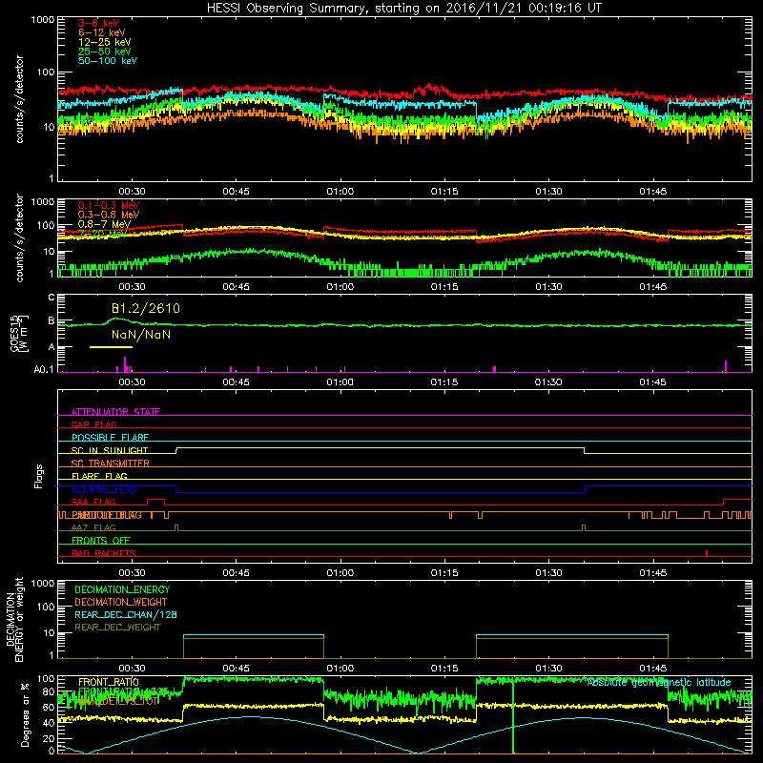
Task: Click the magenta spike near 01:55
Action: (x=726, y=366)
